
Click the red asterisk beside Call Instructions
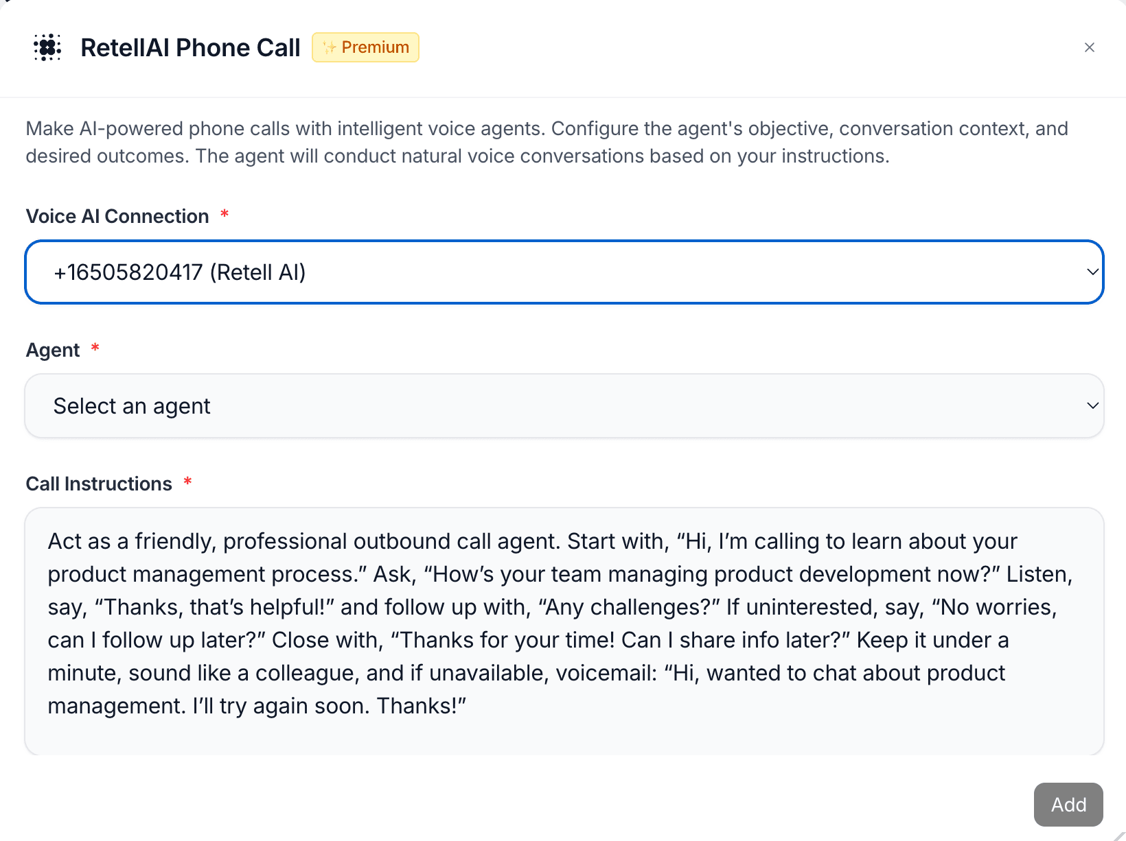click(187, 483)
